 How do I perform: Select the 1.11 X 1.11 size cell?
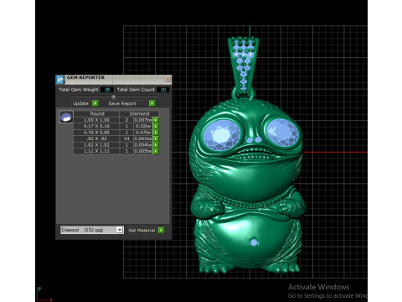coord(96,151)
